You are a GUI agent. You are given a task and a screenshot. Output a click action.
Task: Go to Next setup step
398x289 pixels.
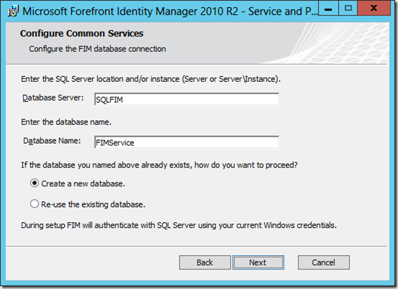click(258, 262)
